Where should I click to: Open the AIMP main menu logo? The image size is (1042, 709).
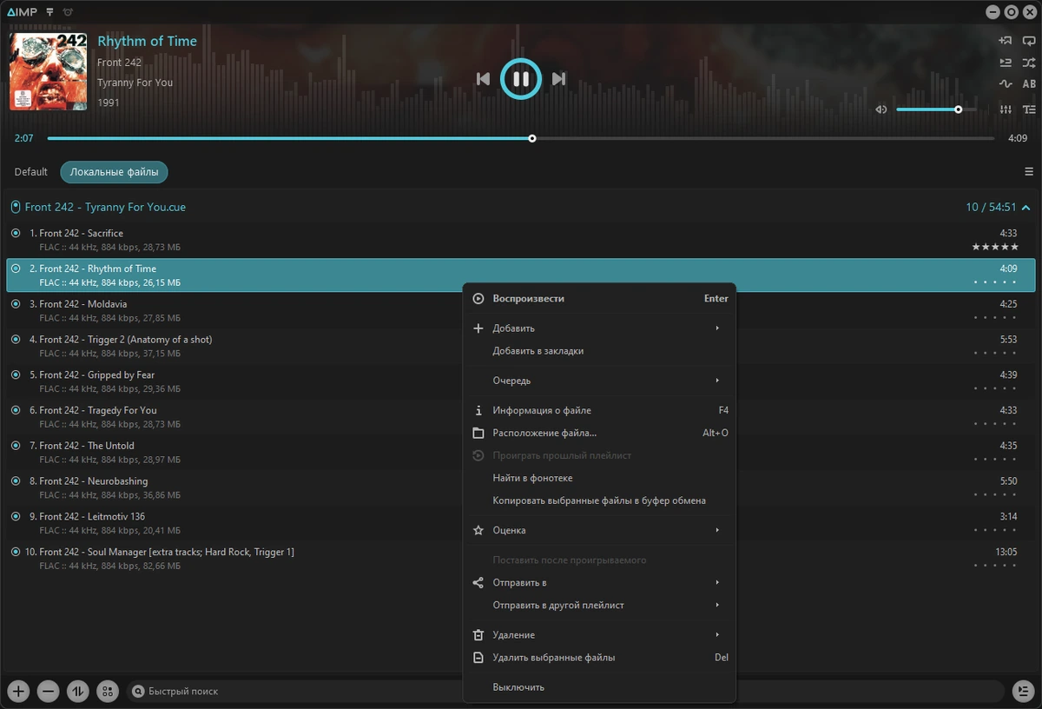point(22,12)
